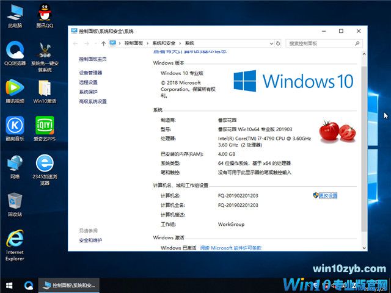This screenshot has width=391, height=293.
Task: Open QQ浏览器 desktop shortcut
Action: [15, 53]
